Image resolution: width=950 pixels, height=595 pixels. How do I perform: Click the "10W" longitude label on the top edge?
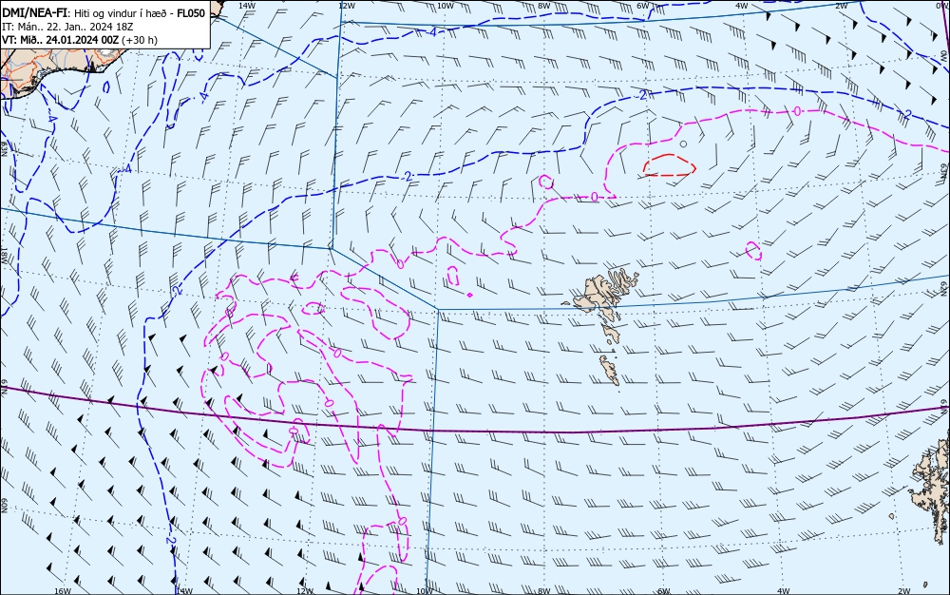pyautogui.click(x=445, y=6)
